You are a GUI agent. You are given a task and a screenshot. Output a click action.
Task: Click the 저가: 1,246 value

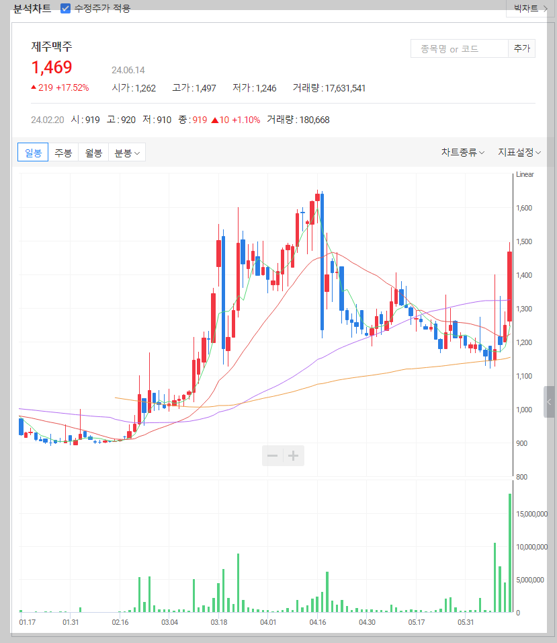255,88
